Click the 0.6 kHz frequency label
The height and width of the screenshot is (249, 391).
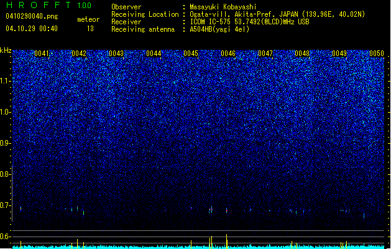pos(6,237)
